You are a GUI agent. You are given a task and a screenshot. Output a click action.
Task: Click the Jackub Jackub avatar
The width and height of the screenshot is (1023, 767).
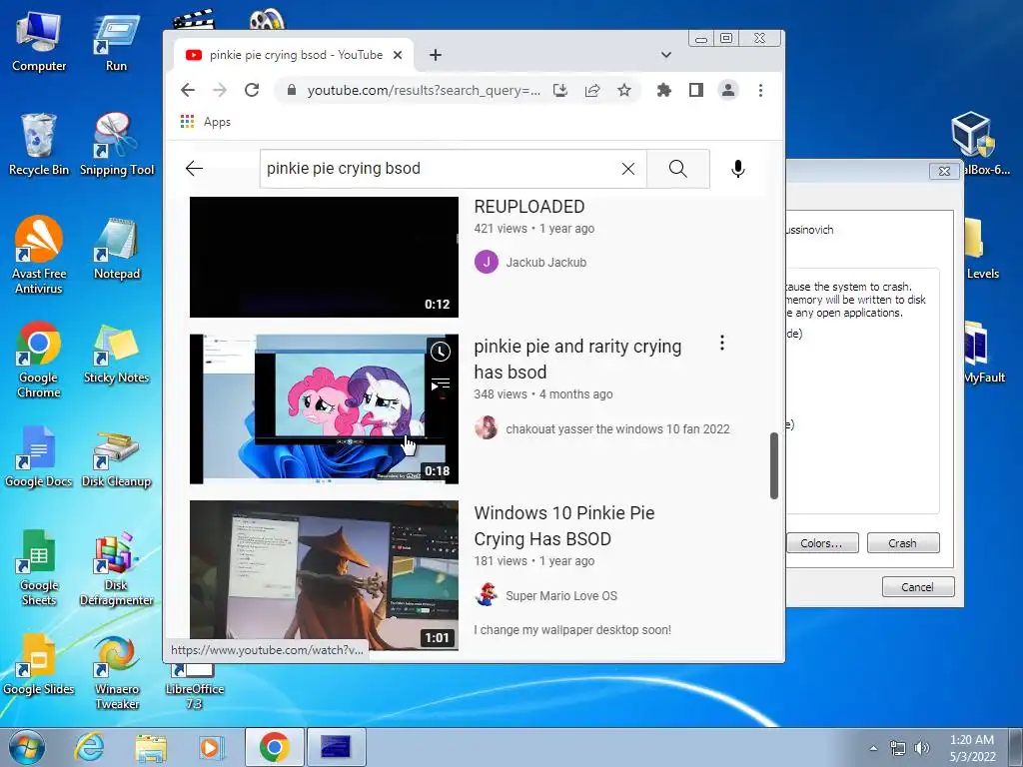click(487, 263)
